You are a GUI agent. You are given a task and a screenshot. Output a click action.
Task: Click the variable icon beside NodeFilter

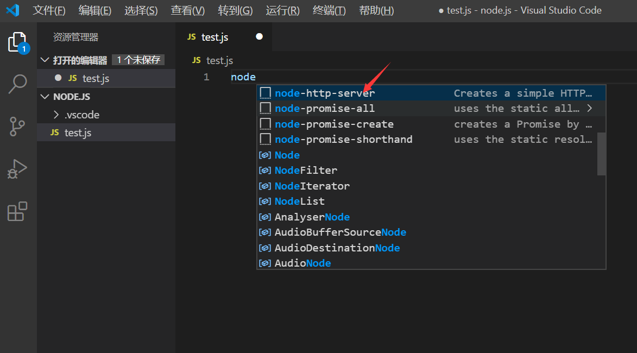266,171
